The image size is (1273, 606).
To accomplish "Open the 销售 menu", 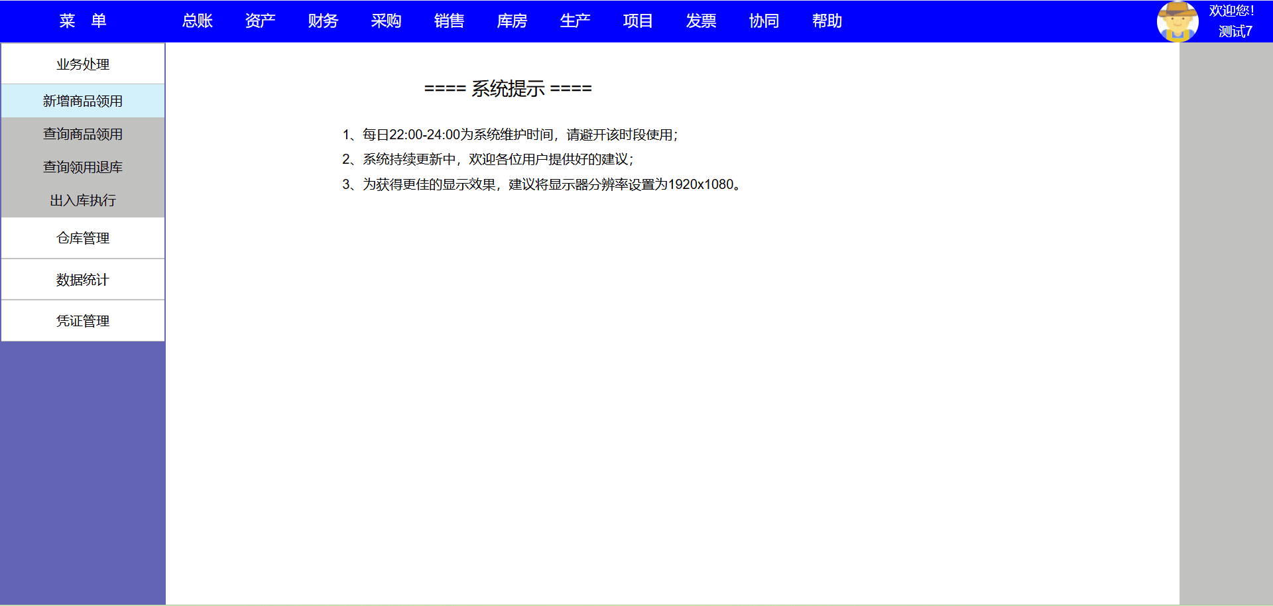I will 449,21.
